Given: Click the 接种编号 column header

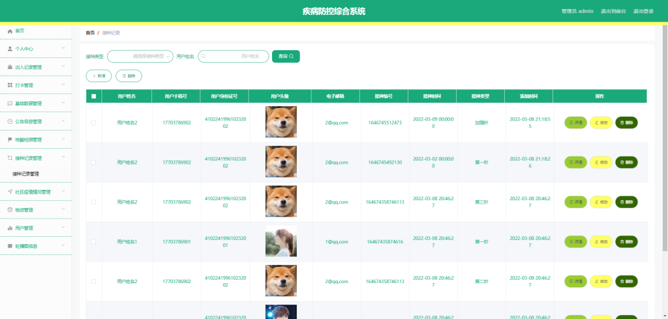Looking at the screenshot, I should (x=384, y=97).
